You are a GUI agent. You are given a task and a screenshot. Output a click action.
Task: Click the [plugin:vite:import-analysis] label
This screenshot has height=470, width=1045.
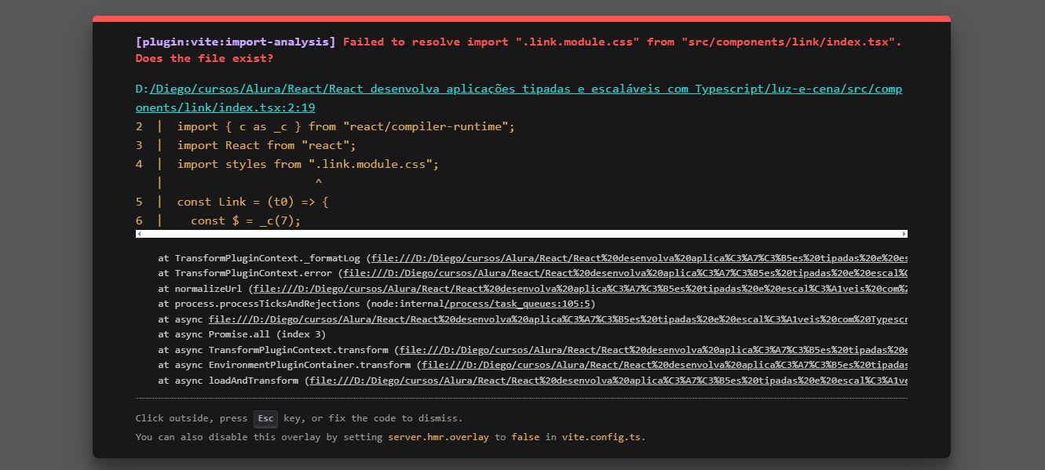pos(236,42)
